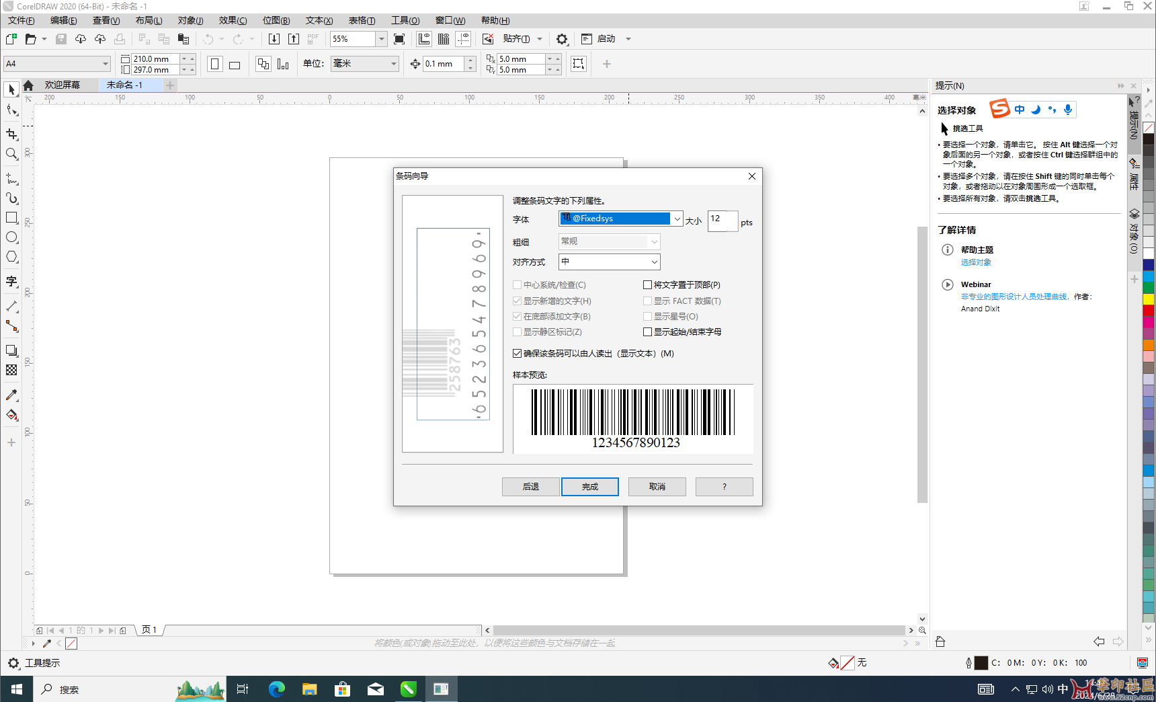Select the Text tool
1156x702 pixels.
[x=11, y=281]
